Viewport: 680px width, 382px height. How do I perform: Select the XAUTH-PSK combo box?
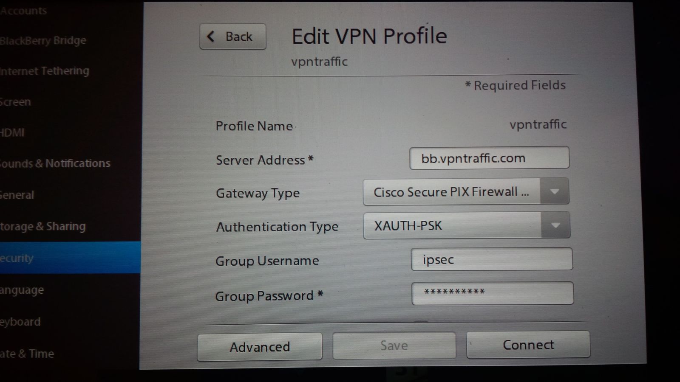(x=467, y=225)
